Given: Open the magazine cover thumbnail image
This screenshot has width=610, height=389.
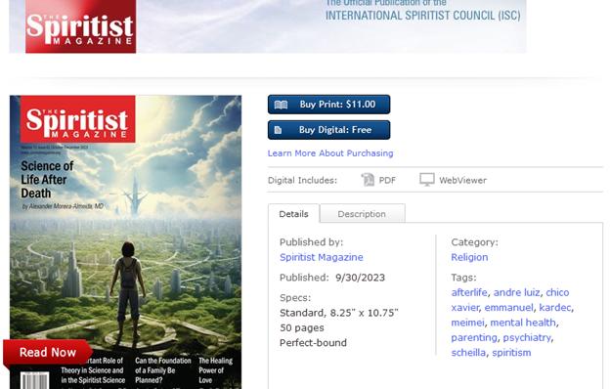Looking at the screenshot, I should (125, 242).
